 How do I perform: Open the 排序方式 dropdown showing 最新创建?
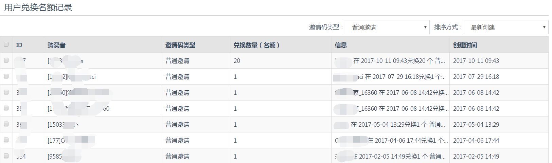[x=506, y=27]
